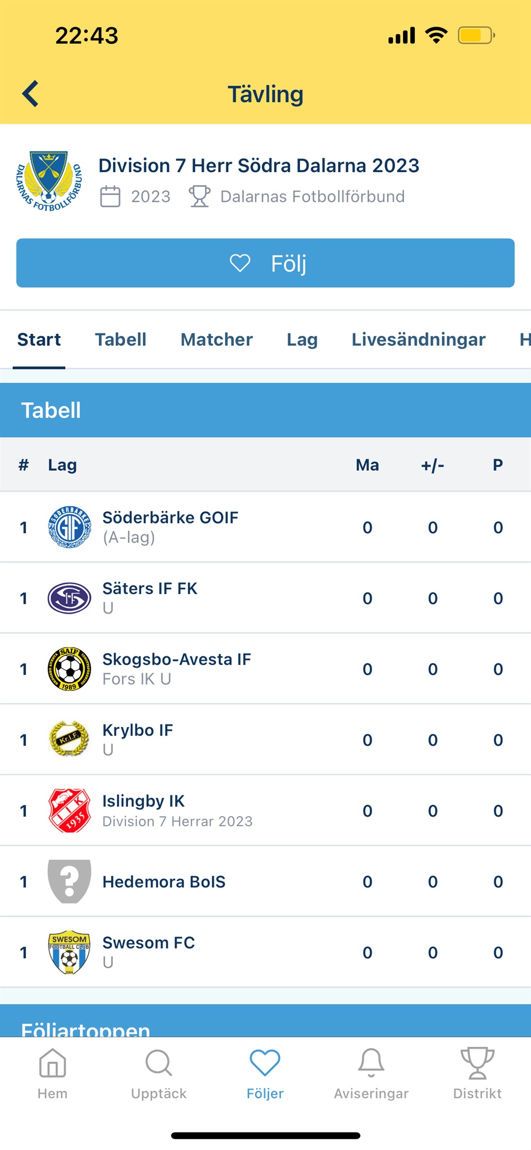Open Upptäck search in the bottom navigation
The width and height of the screenshot is (531, 1150).
(x=159, y=1073)
